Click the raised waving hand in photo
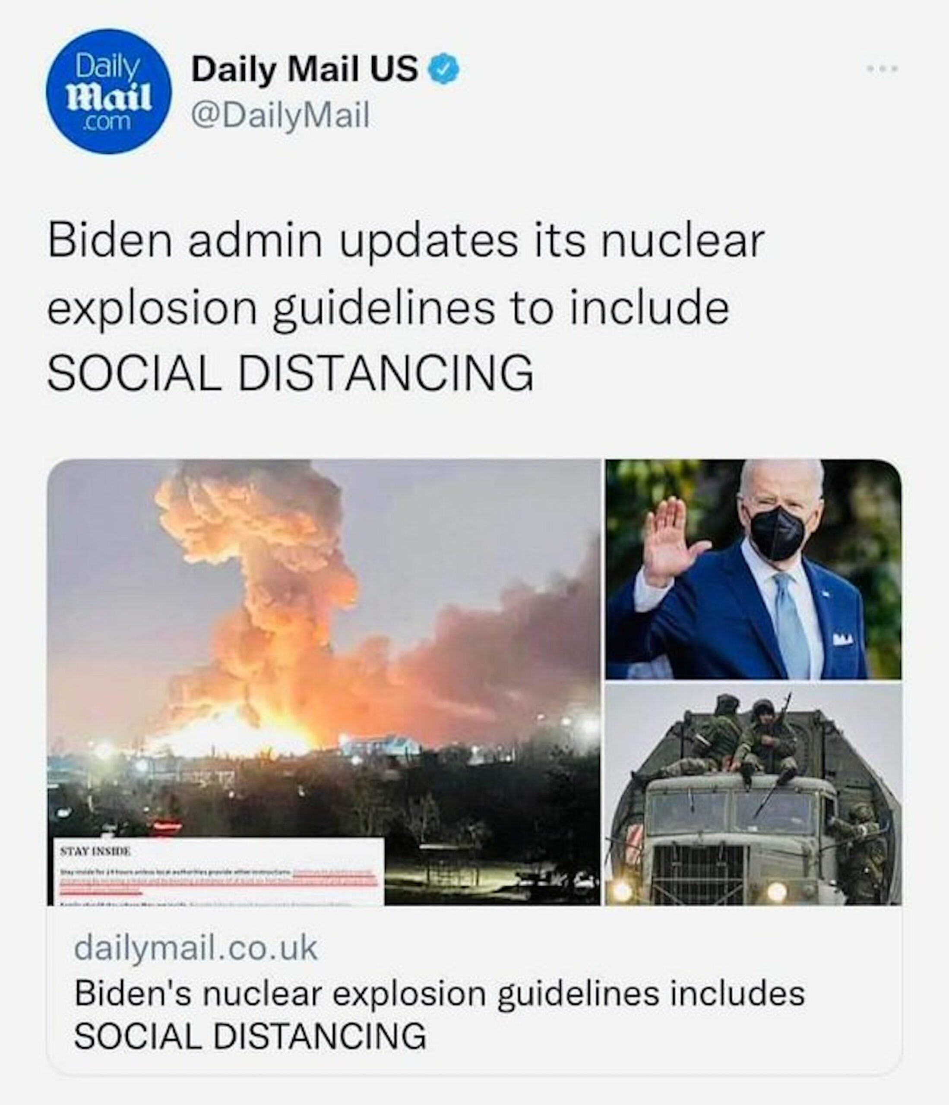Viewport: 949px width, 1105px height. [671, 540]
